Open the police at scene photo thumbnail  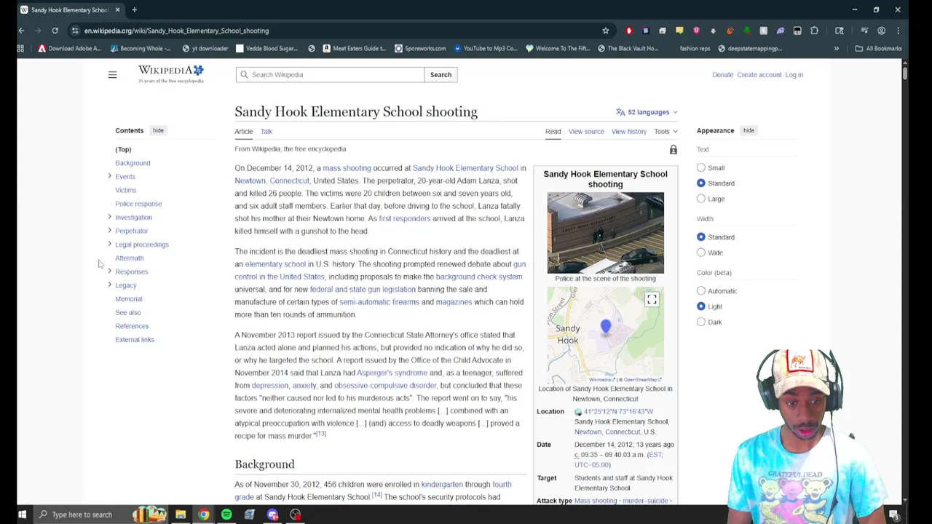pos(605,233)
